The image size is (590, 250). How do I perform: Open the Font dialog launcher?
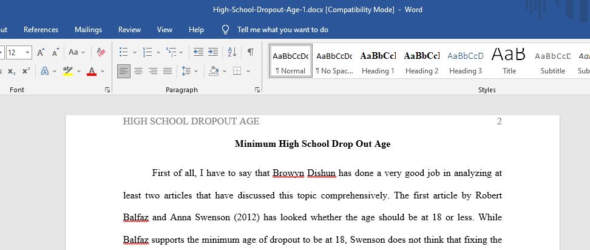(107, 90)
